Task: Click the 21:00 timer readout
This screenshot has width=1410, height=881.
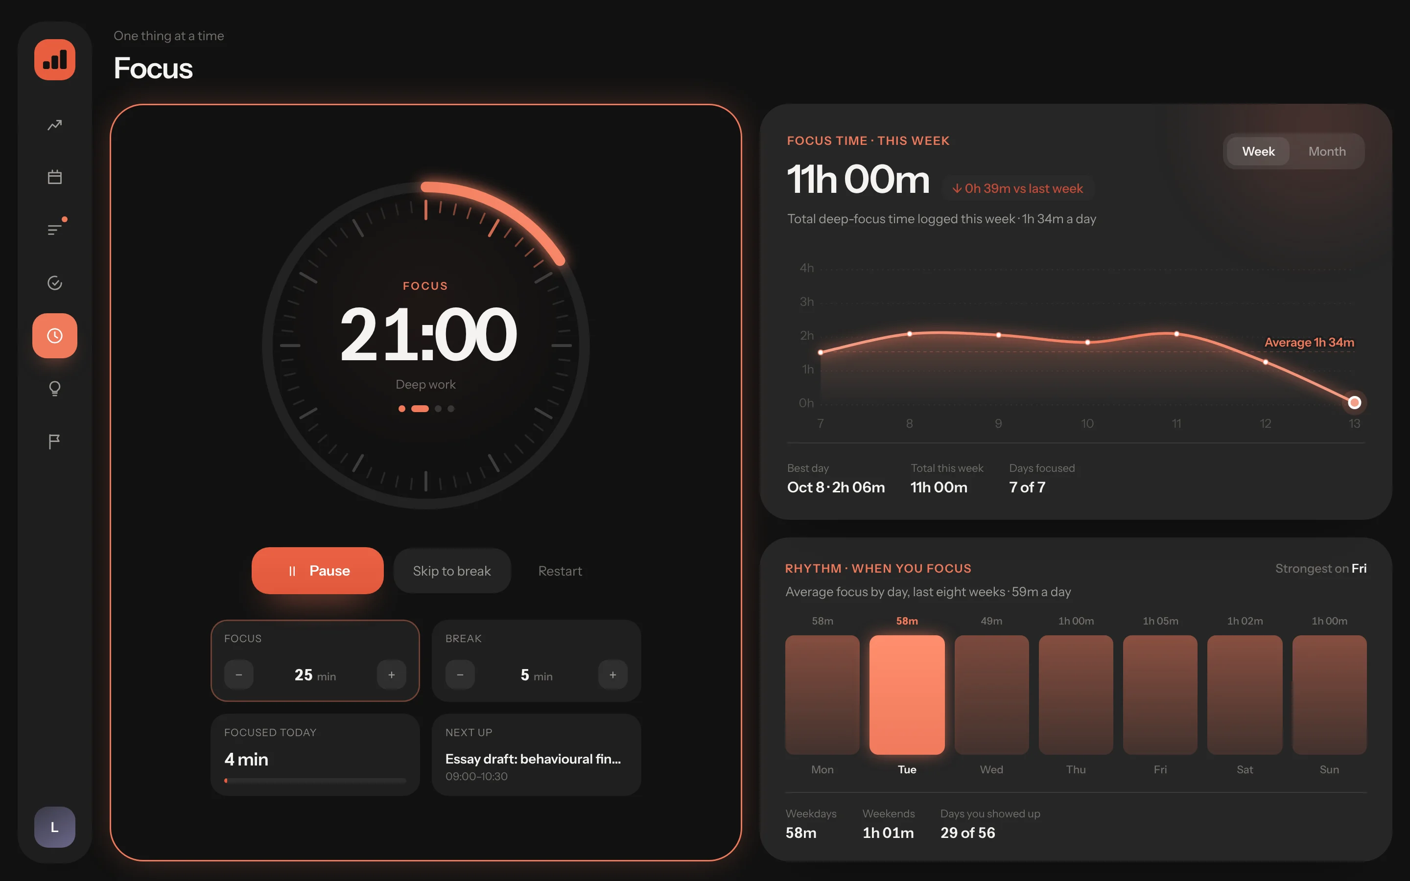Action: [x=428, y=334]
